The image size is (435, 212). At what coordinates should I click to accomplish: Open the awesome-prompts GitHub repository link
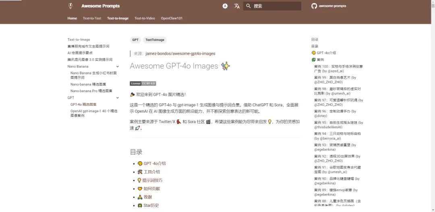329,6
